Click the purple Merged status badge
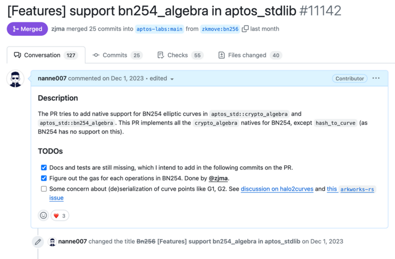395x259 pixels. point(27,29)
